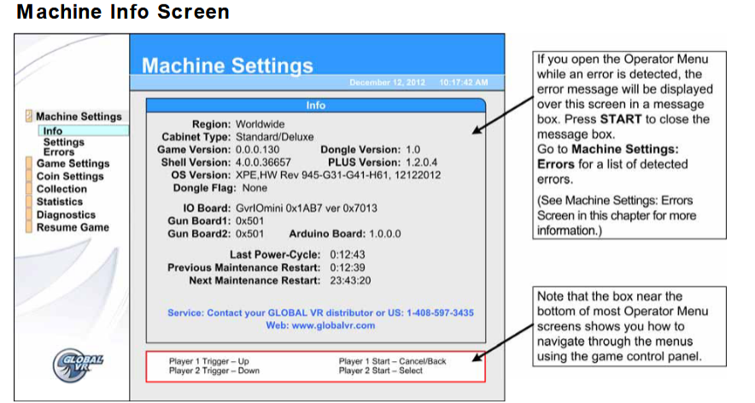Choose Diagnostics from the sidebar

pyautogui.click(x=66, y=215)
